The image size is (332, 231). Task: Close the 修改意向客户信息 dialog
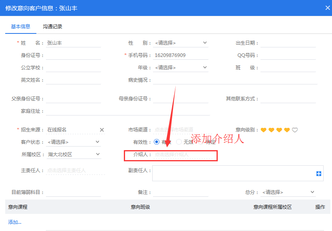328,8
